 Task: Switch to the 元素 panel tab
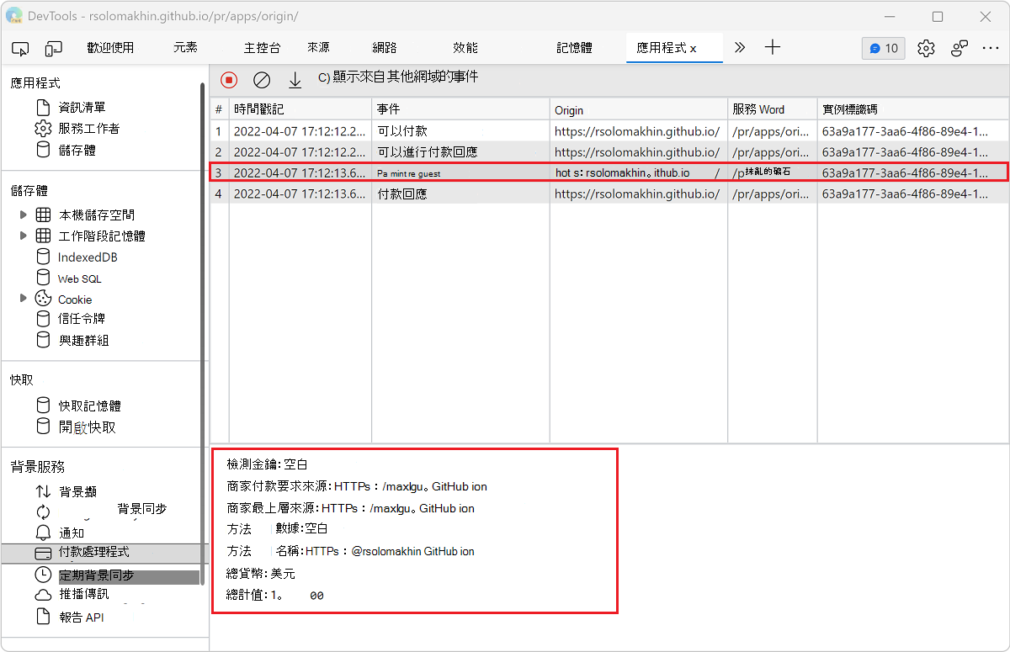click(x=185, y=48)
